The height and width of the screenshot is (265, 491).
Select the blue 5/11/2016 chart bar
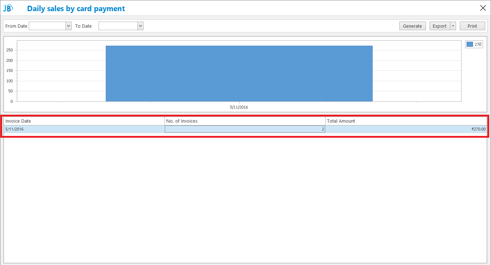[239, 73]
